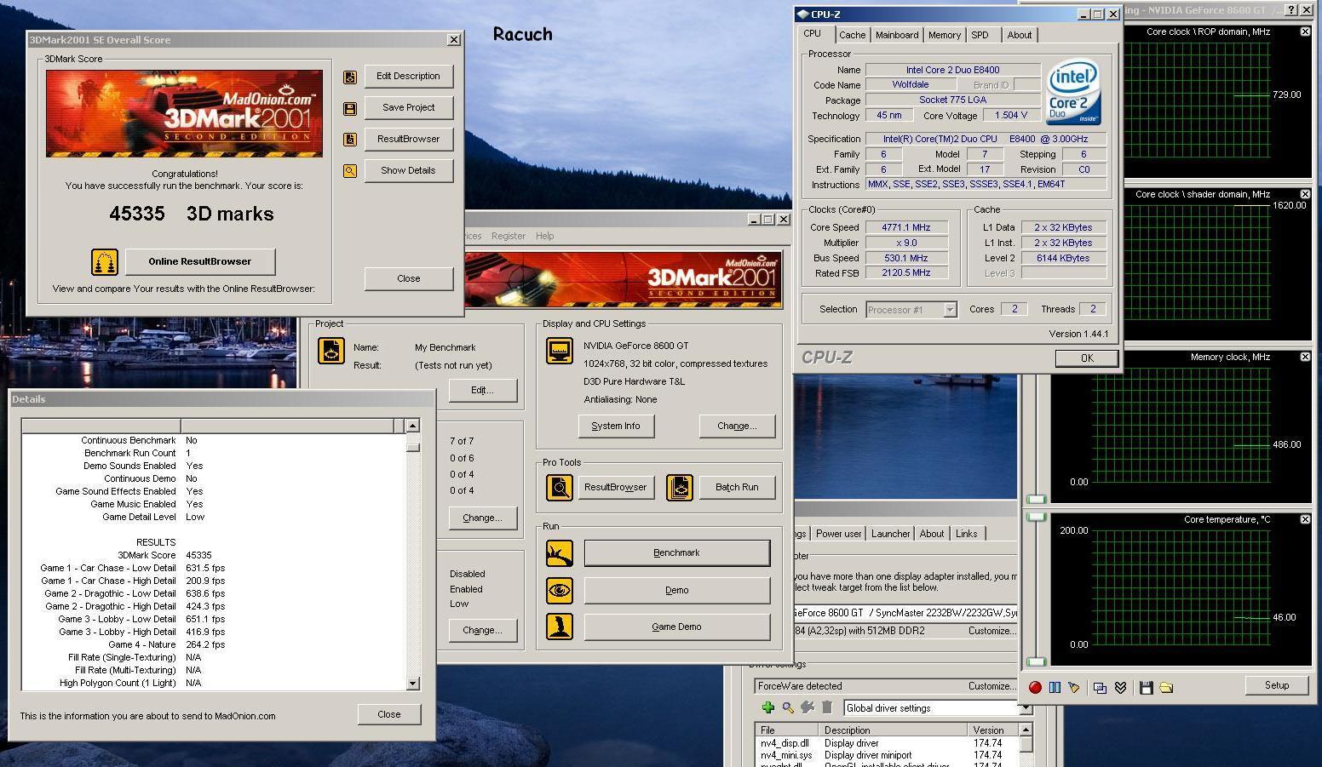Click the driver file list scroll up arrow
This screenshot has width=1322, height=767.
point(1026,730)
